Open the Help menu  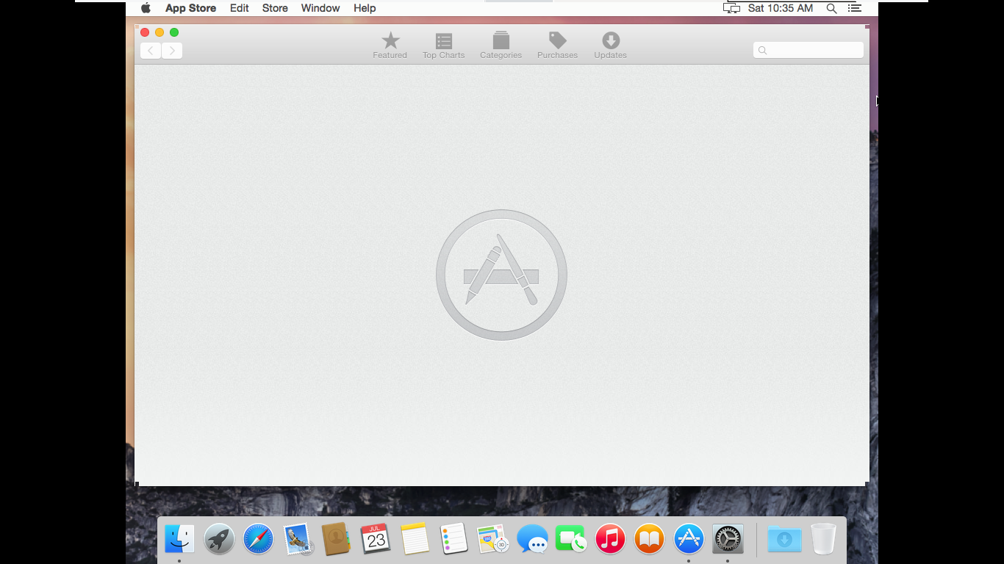pyautogui.click(x=365, y=8)
